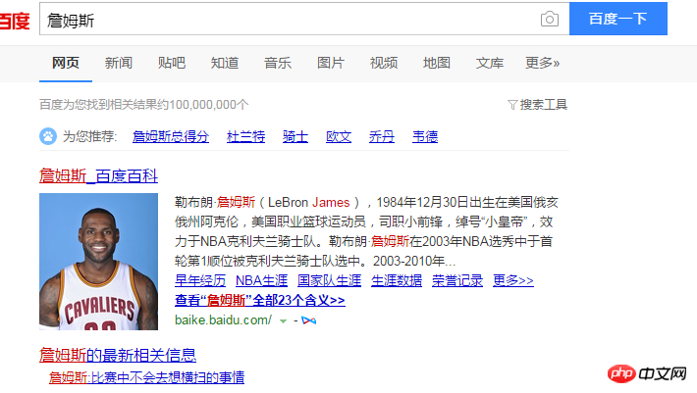Switch to the 新闻 tab
The width and height of the screenshot is (697, 393).
(x=118, y=63)
